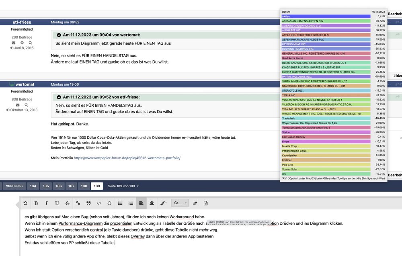Go to the previous page with VORHERIGE
402x256 pixels.
click(14, 186)
